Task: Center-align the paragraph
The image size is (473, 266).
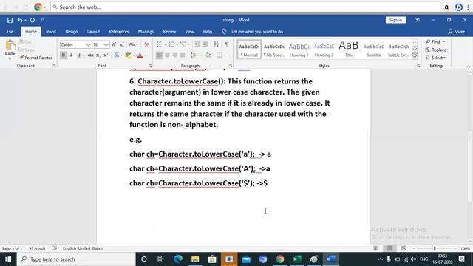Action: 167,55
